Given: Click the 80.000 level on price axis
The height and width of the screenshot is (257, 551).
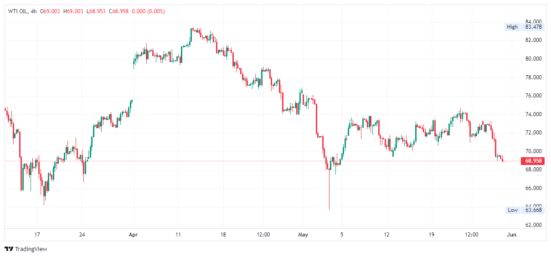Looking at the screenshot, I should (x=533, y=59).
